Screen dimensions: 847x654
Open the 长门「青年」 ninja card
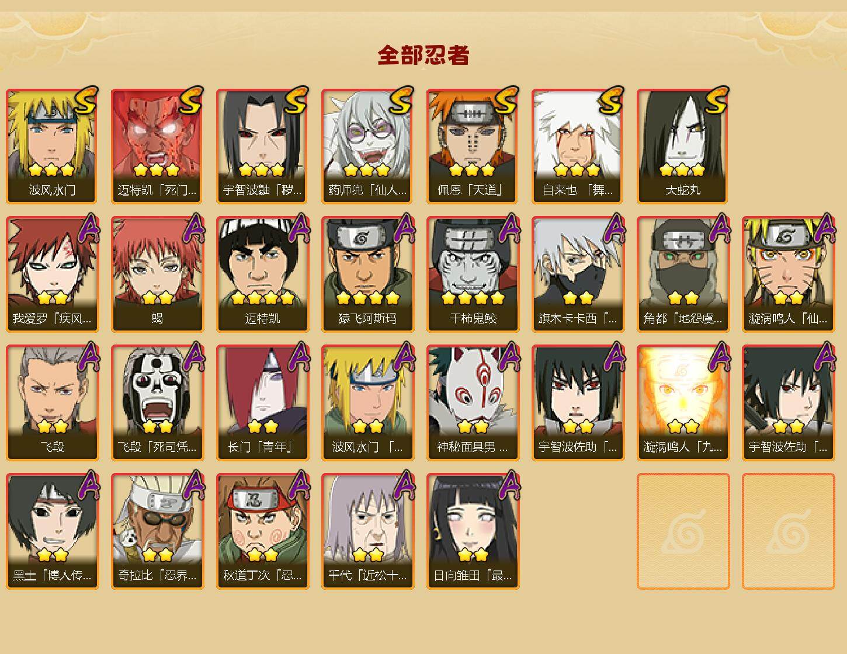point(262,403)
